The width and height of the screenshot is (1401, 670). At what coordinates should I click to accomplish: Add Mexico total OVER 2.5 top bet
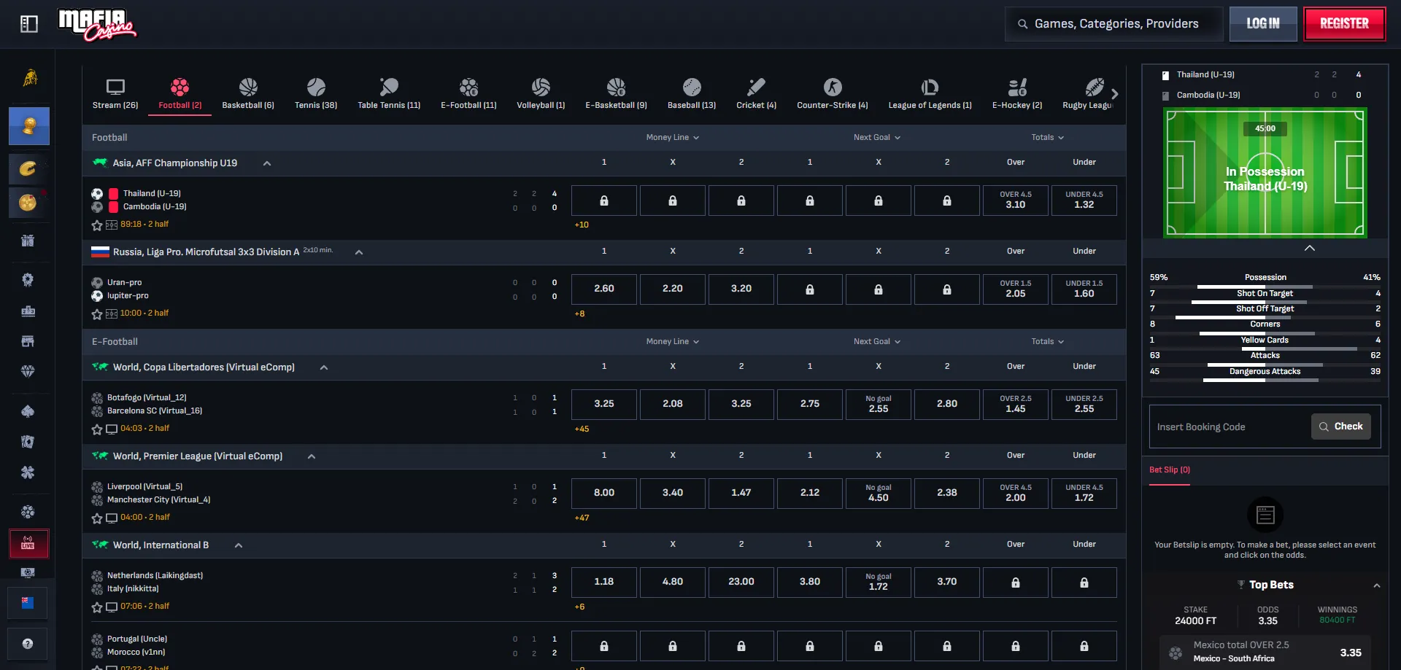1265,653
